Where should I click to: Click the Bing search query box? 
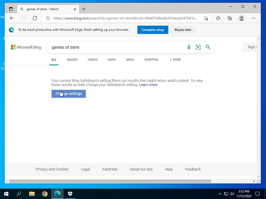[117, 47]
